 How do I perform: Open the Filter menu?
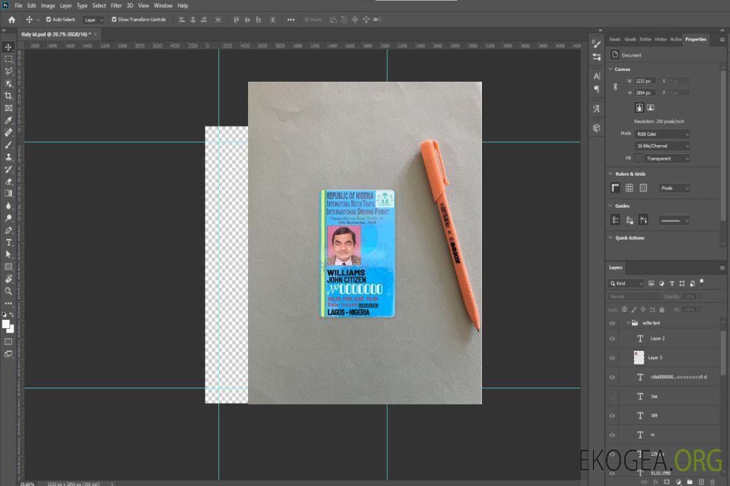pos(116,5)
